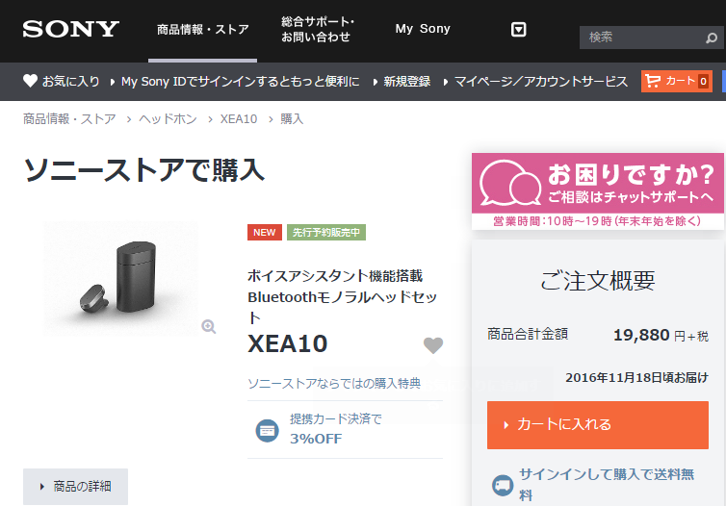Open マイページ/アカウントサービス link

(541, 82)
